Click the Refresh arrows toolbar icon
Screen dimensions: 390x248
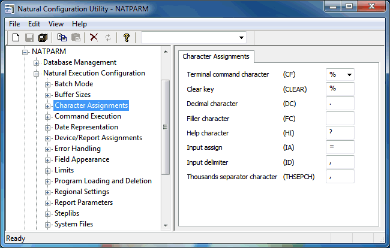(x=108, y=38)
